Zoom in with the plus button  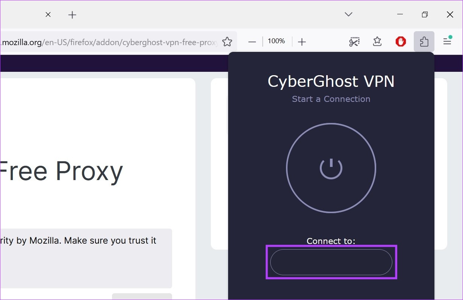(x=302, y=41)
